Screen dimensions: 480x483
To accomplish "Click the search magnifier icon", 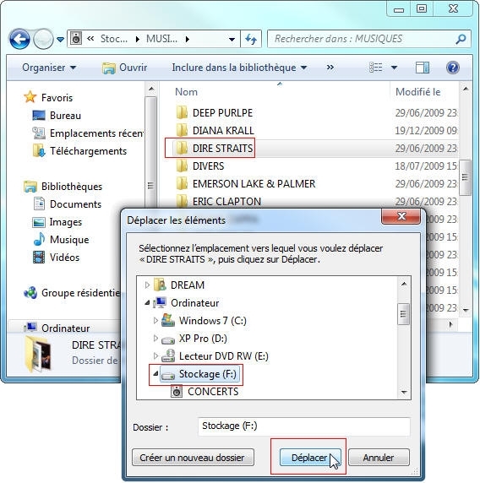I will pyautogui.click(x=461, y=39).
